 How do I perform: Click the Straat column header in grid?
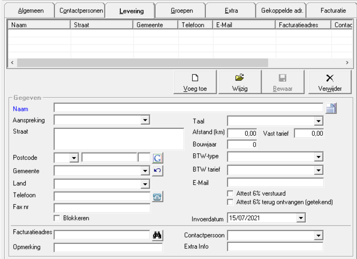point(102,25)
